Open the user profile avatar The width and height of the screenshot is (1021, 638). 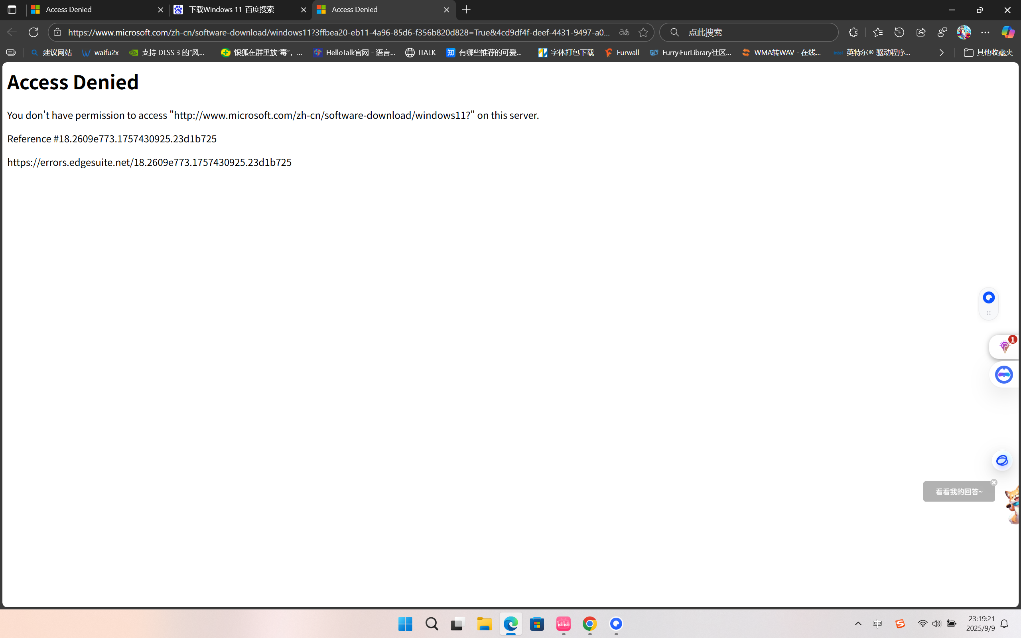click(964, 32)
